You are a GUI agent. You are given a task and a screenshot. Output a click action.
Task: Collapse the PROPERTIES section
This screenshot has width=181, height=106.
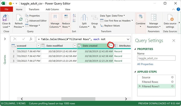click(135, 49)
